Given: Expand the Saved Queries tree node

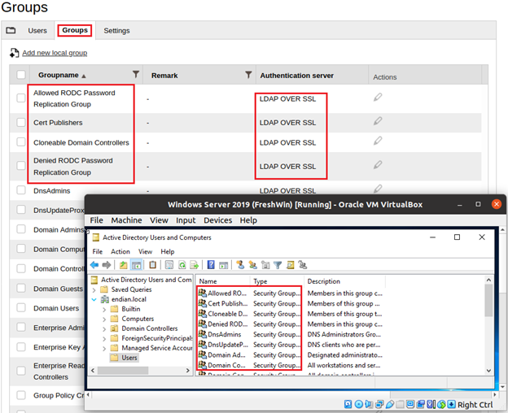Looking at the screenshot, I should [94, 289].
